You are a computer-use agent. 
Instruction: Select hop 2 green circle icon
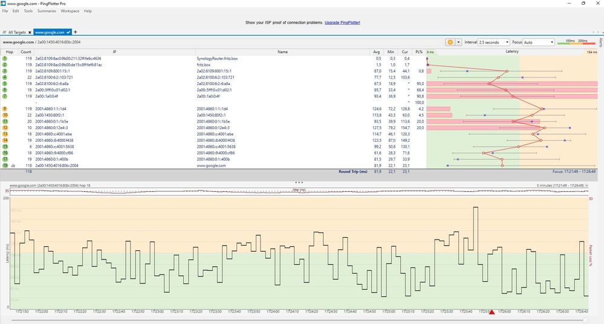point(5,65)
